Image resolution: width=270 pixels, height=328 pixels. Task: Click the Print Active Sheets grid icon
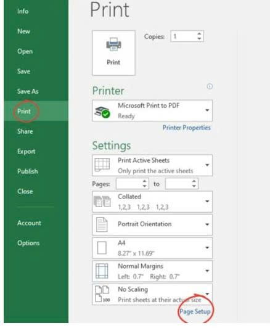click(102, 165)
